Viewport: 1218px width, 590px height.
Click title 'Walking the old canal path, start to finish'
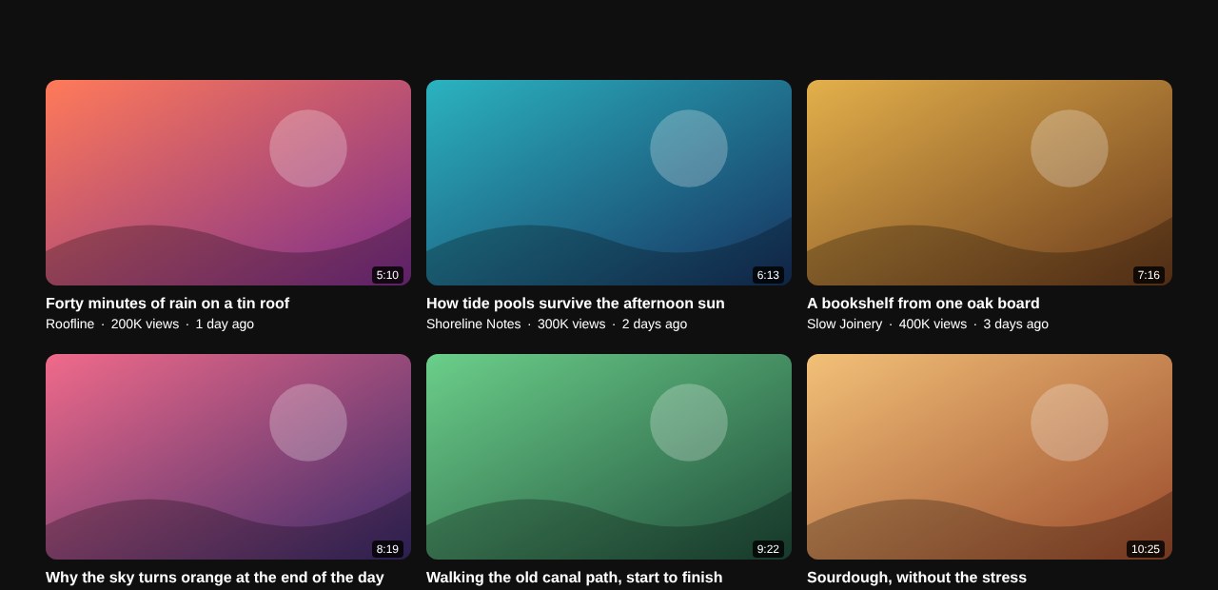(575, 578)
